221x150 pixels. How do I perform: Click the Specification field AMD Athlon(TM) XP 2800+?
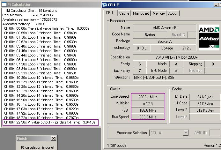click(177, 57)
